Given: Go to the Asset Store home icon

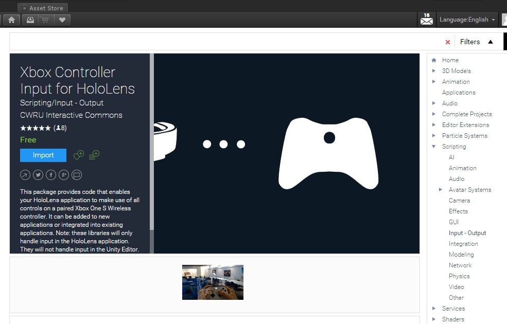Looking at the screenshot, I should 12,20.
